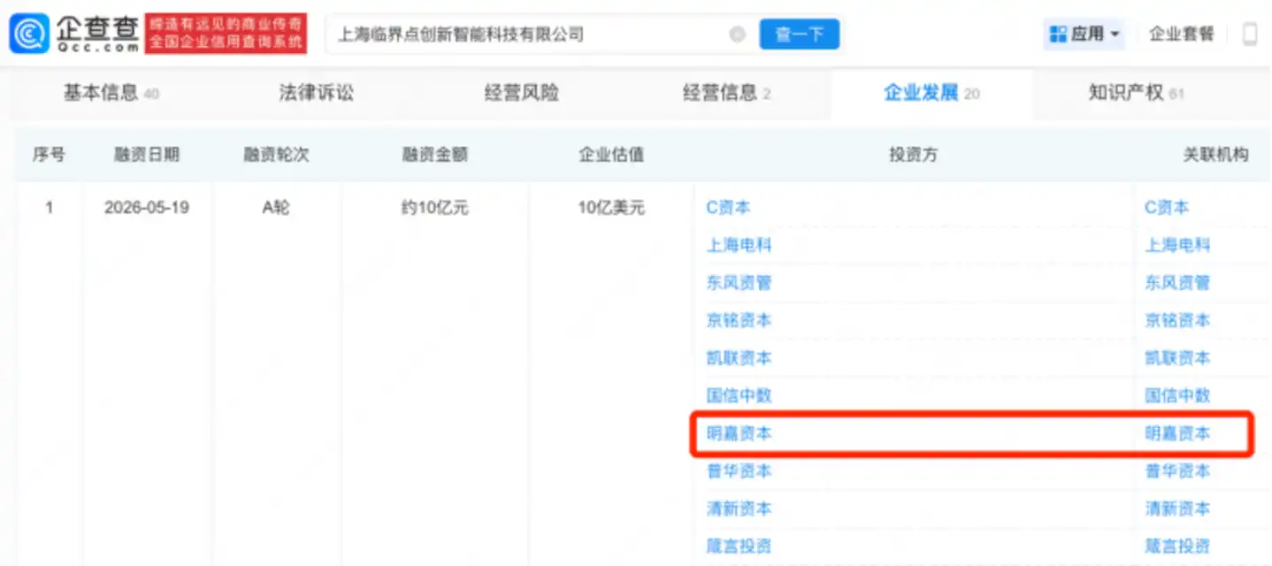1272x566 pixels.
Task: Click the 序号 column header
Action: pyautogui.click(x=49, y=155)
